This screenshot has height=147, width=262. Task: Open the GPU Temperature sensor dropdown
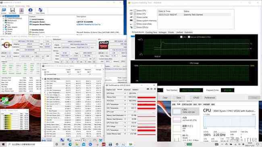point(125,104)
